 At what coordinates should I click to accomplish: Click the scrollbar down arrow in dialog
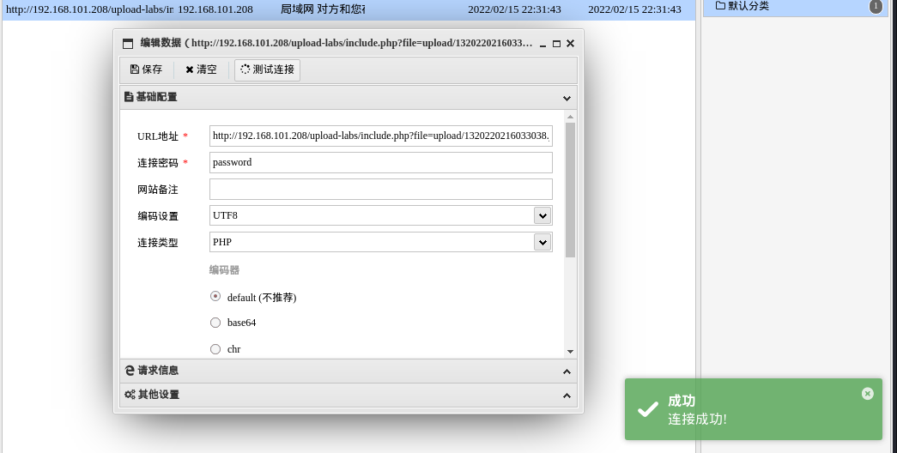(x=570, y=351)
